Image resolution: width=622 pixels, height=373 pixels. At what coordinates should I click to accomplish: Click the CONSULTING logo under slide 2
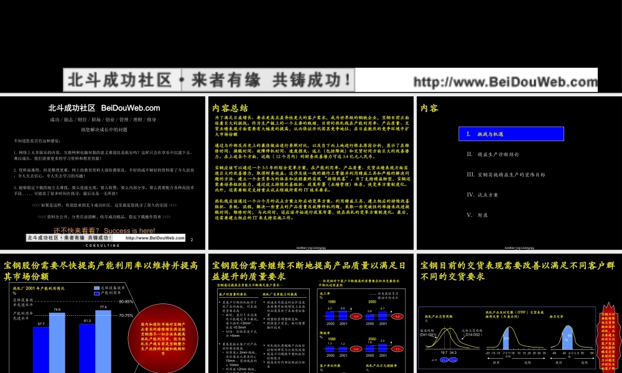click(x=101, y=245)
